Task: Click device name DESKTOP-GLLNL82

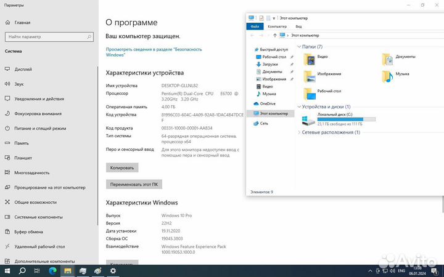Action: pos(179,86)
